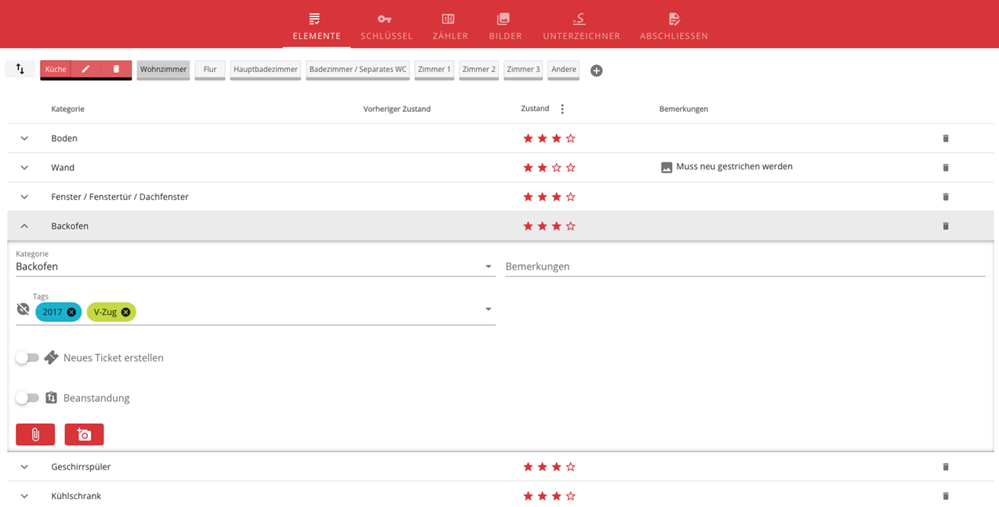Delete the Backofen row
Image resolution: width=999 pixels, height=507 pixels.
point(946,226)
